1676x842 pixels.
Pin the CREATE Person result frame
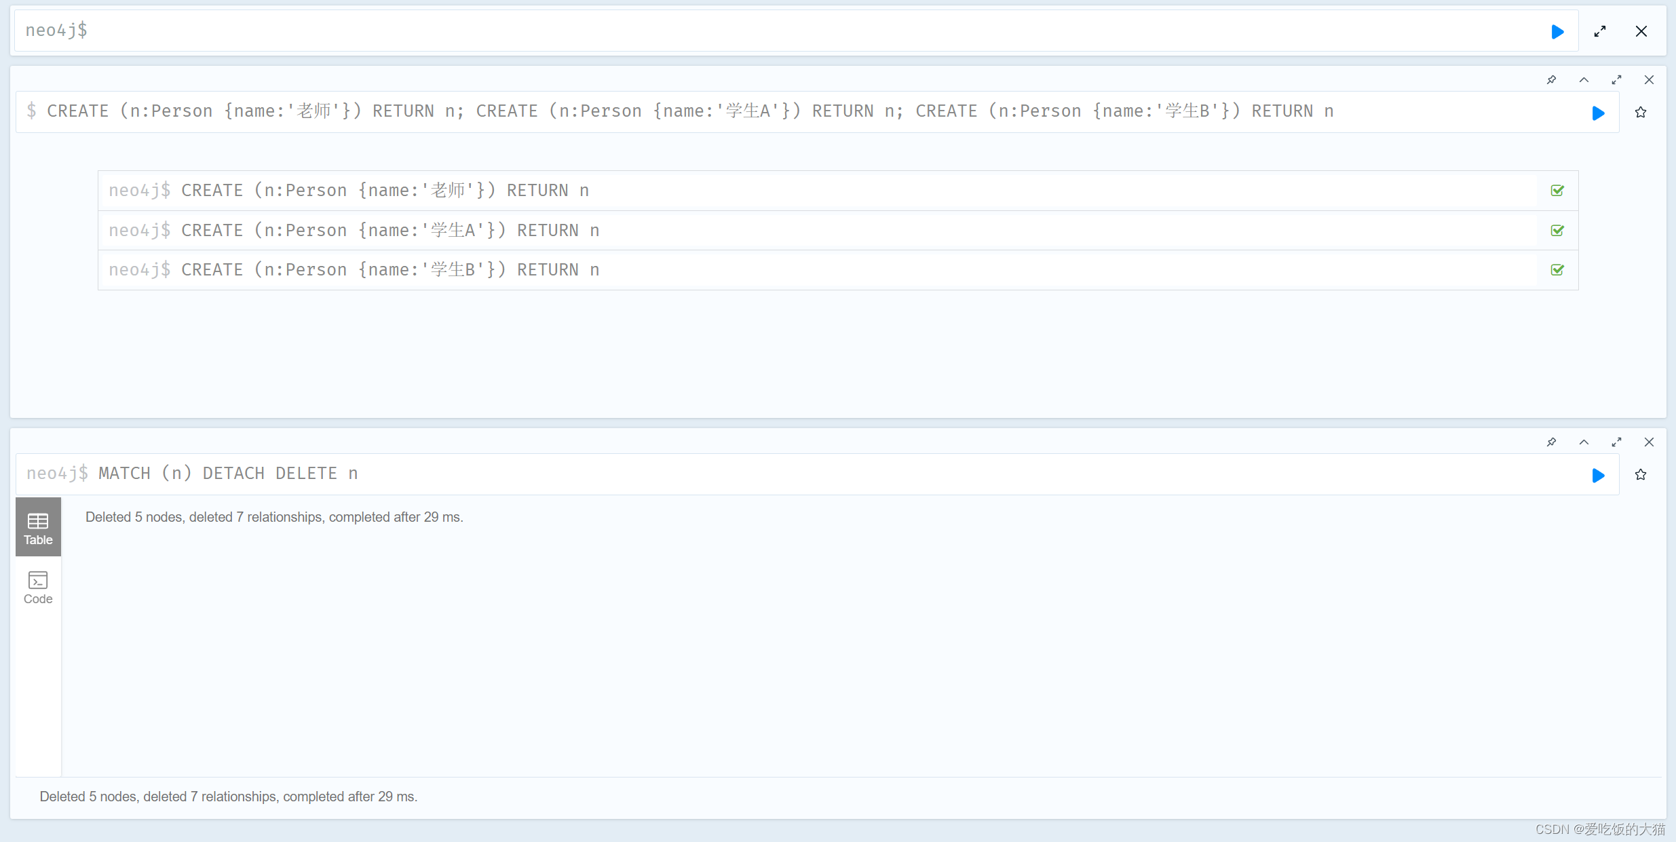(x=1551, y=80)
